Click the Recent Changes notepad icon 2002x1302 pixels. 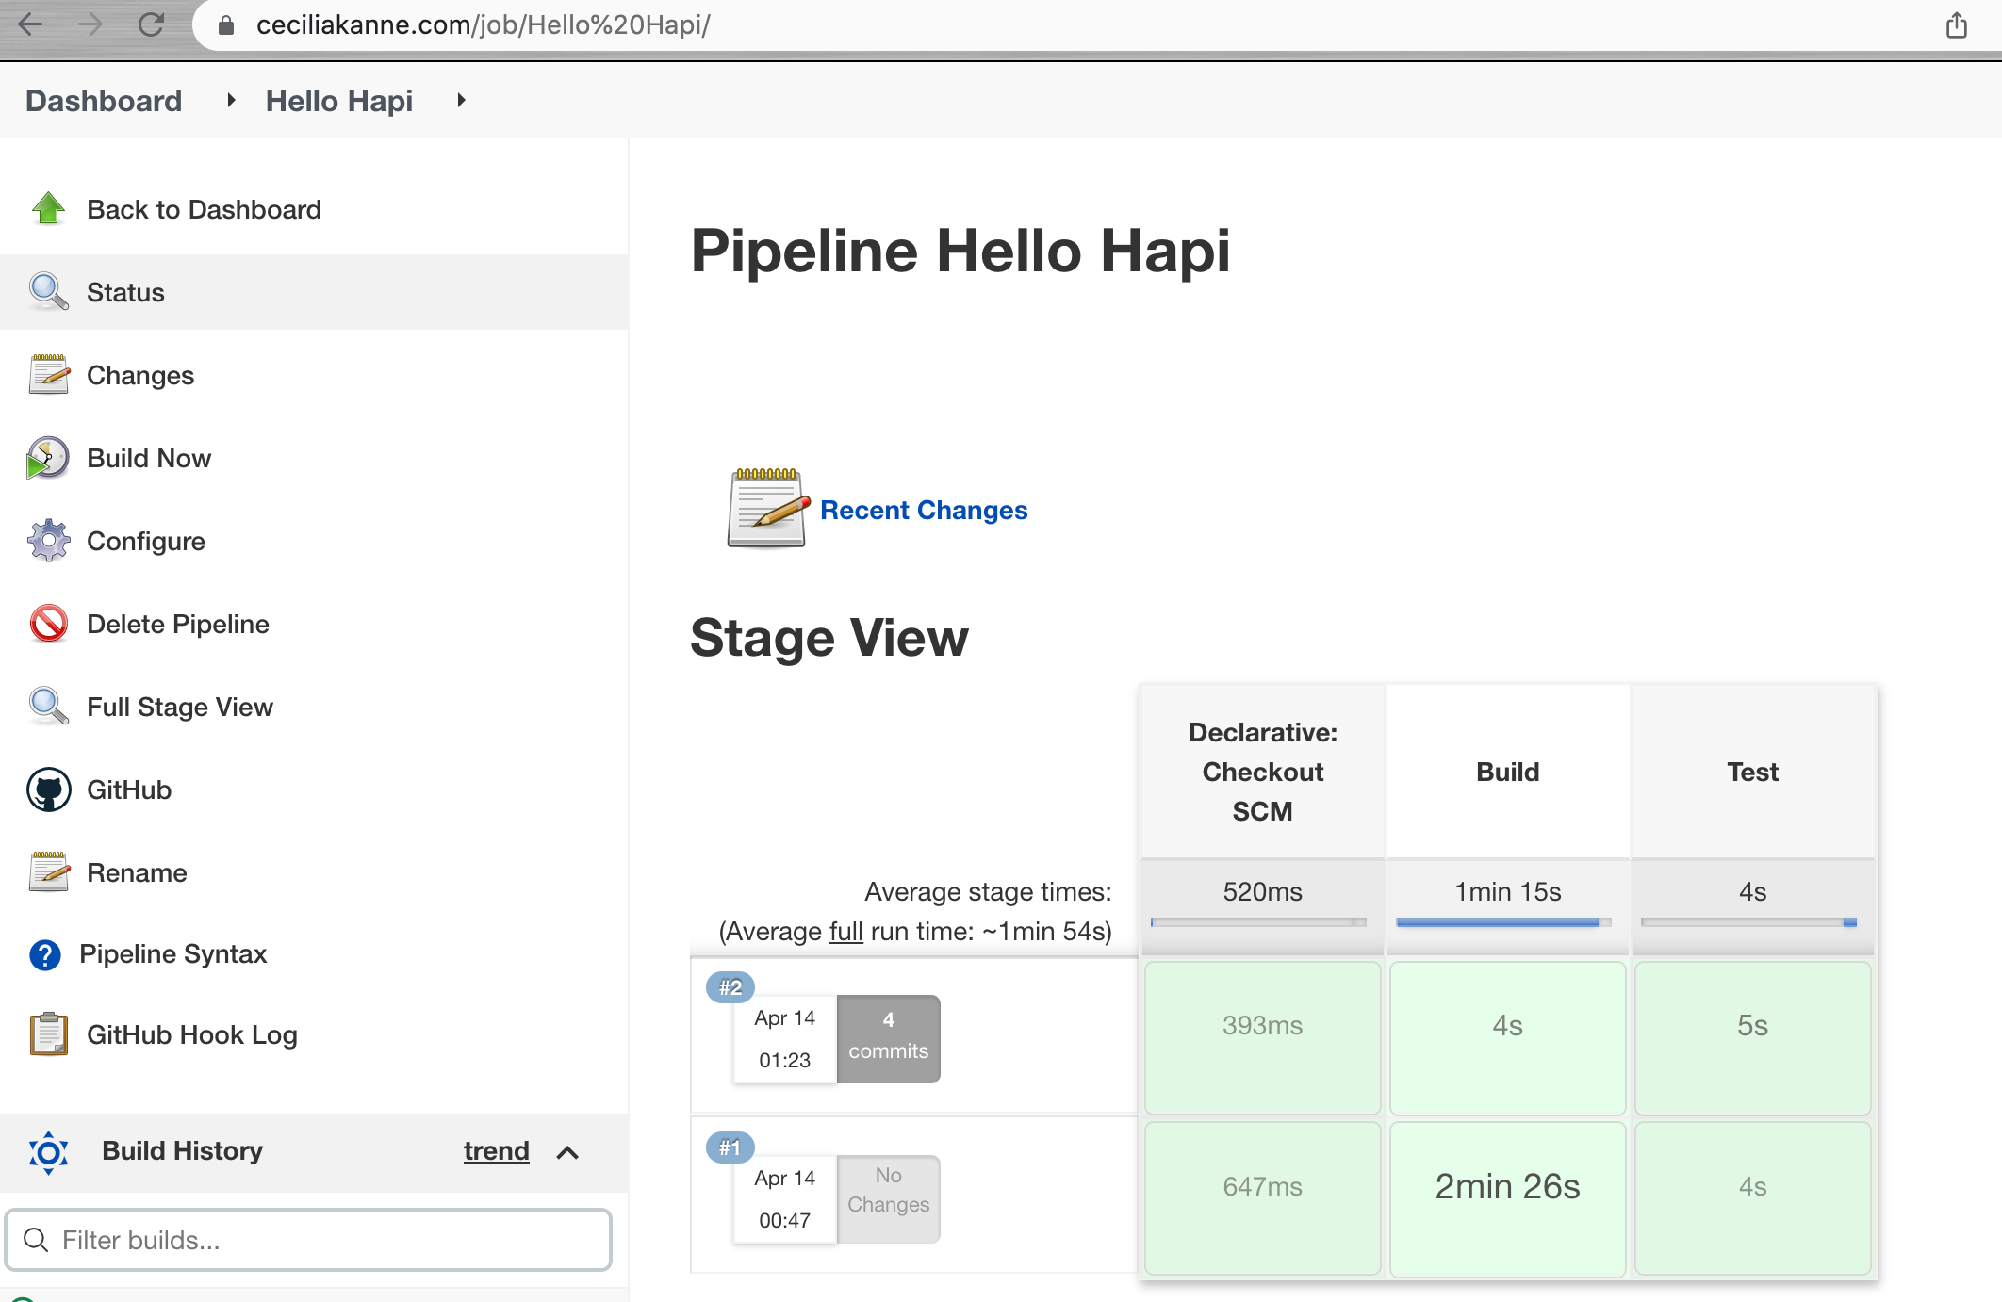click(x=767, y=509)
